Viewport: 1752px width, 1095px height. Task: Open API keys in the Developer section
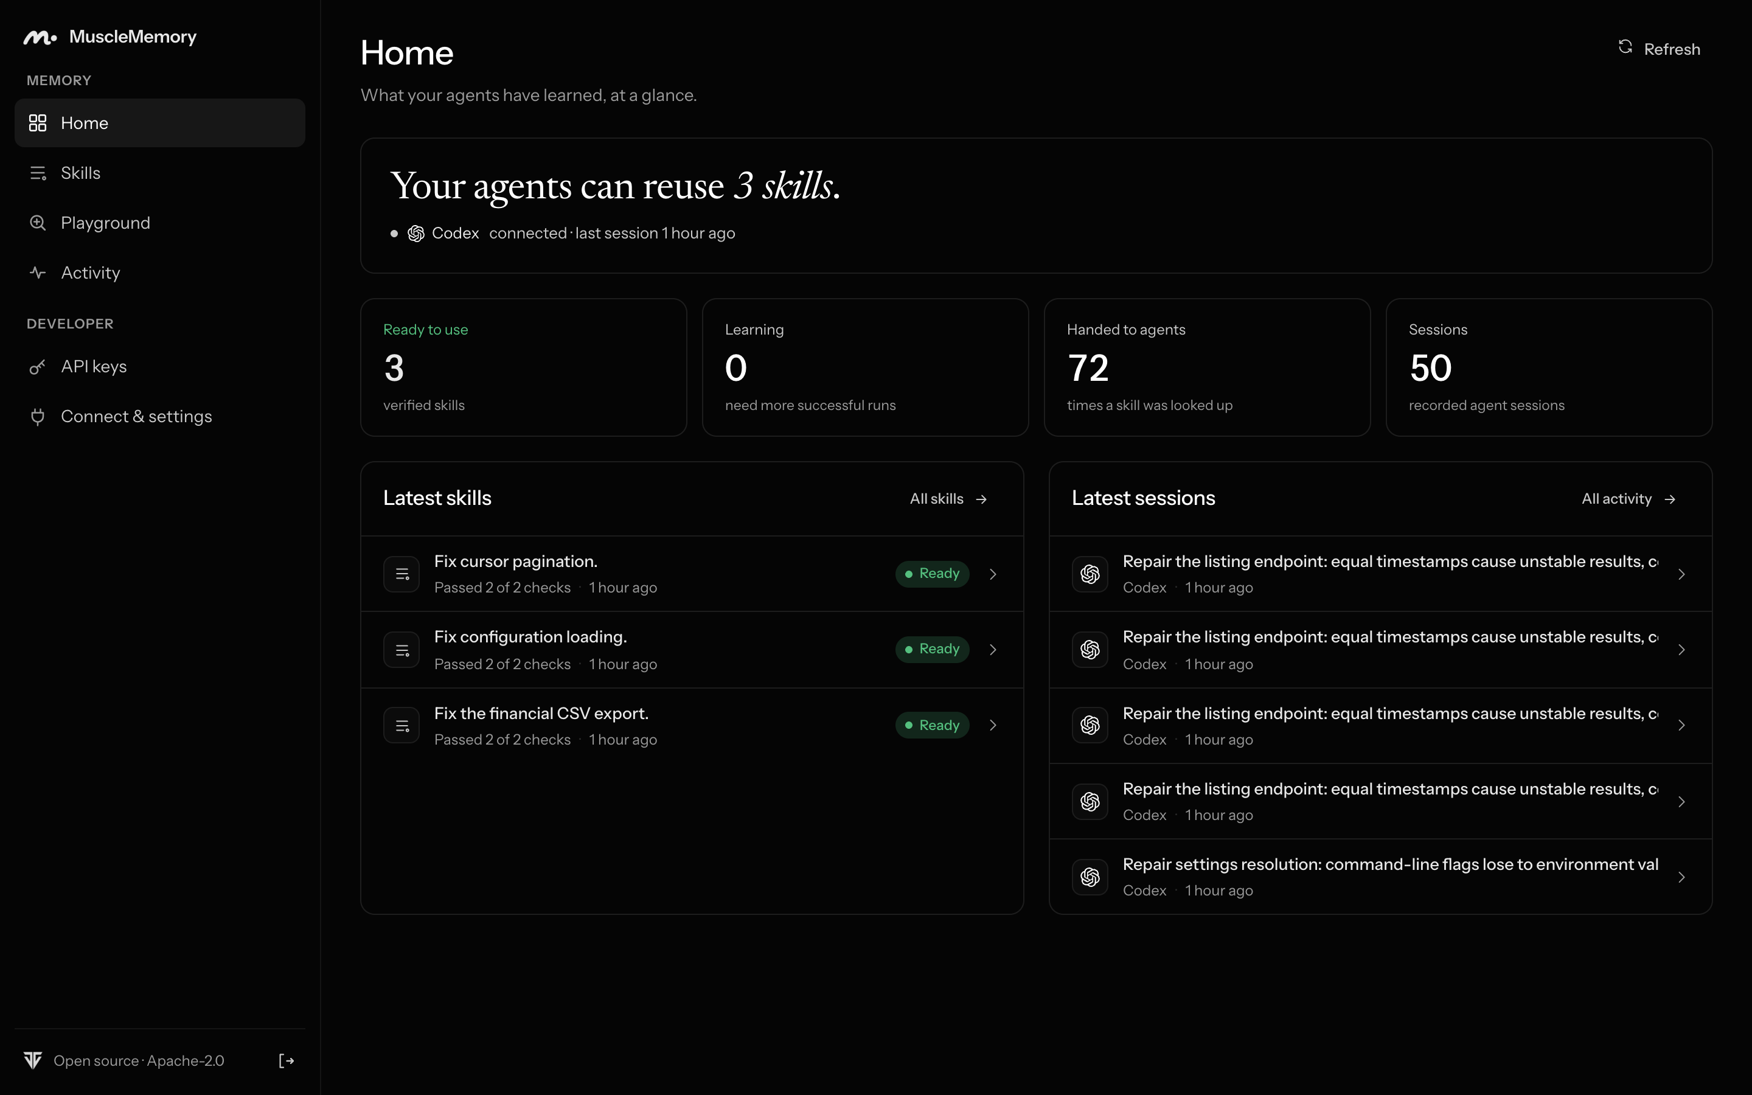point(160,366)
